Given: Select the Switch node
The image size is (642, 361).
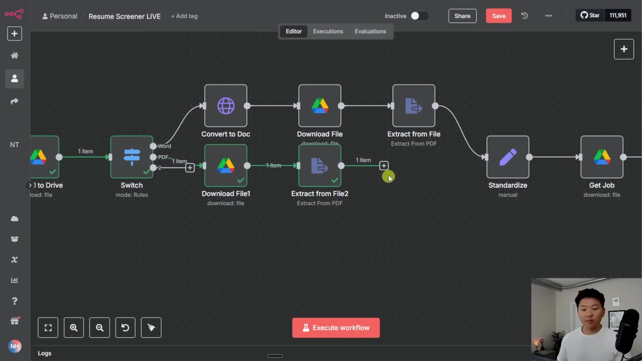Looking at the screenshot, I should coord(132,157).
